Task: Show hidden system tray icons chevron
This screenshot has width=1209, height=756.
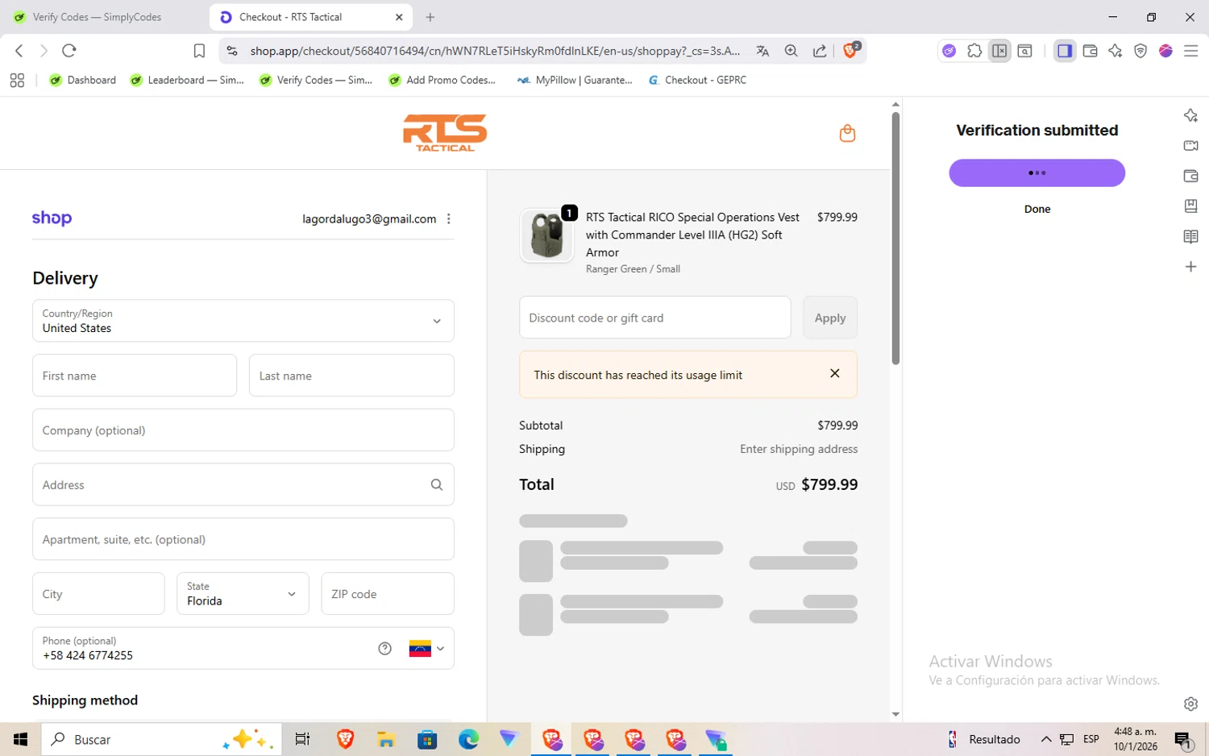Action: coord(1046,739)
